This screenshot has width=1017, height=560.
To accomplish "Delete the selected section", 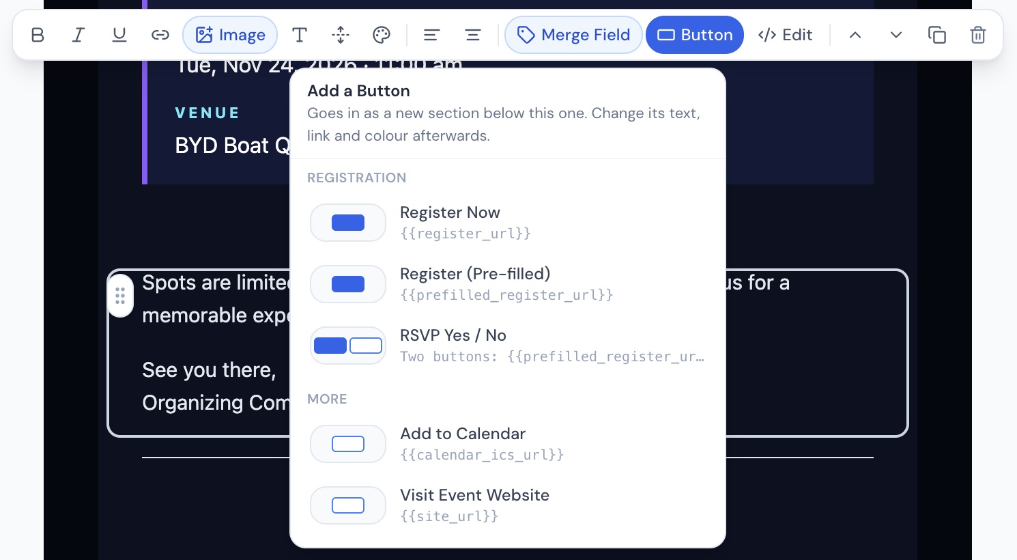I will click(x=978, y=35).
